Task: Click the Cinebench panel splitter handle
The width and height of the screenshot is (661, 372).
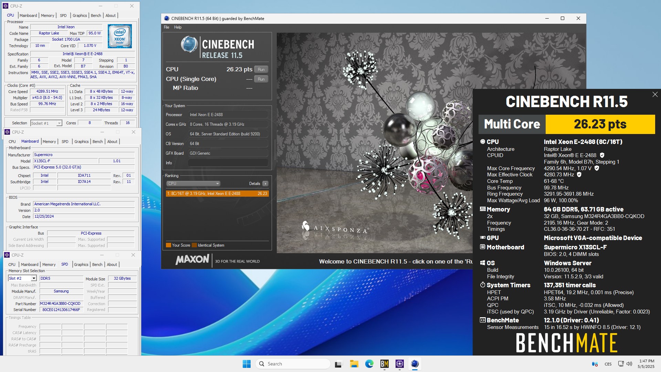Action: (274, 150)
